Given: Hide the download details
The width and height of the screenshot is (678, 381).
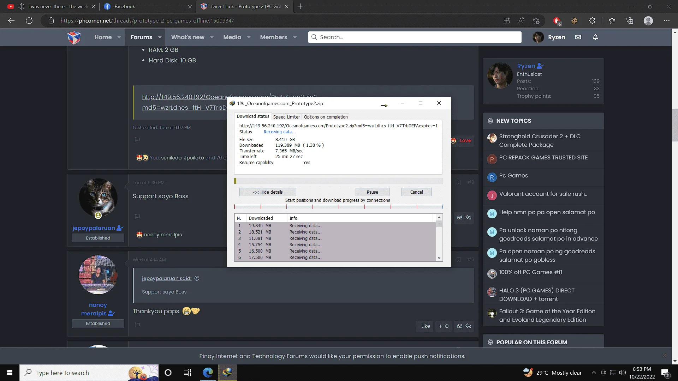Looking at the screenshot, I should pyautogui.click(x=268, y=192).
